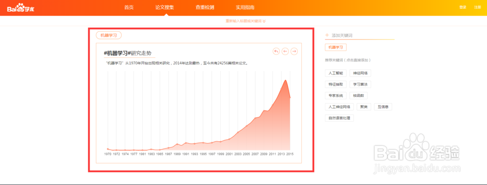Add the recommended keyword 人工神经网络
Screen dimensions: 487x185
(339, 107)
